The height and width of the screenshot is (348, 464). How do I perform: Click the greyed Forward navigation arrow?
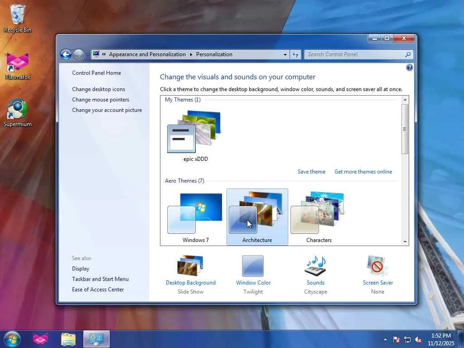[78, 54]
